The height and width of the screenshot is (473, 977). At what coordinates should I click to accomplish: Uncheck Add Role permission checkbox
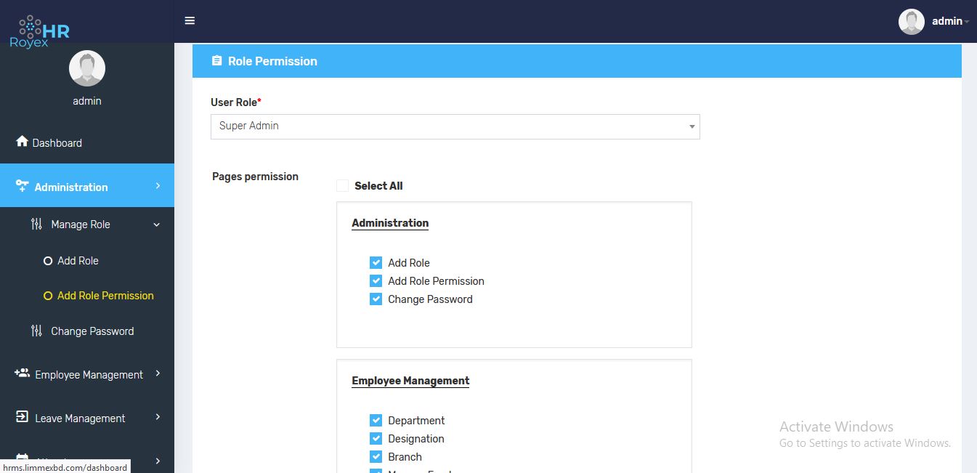[x=376, y=262]
